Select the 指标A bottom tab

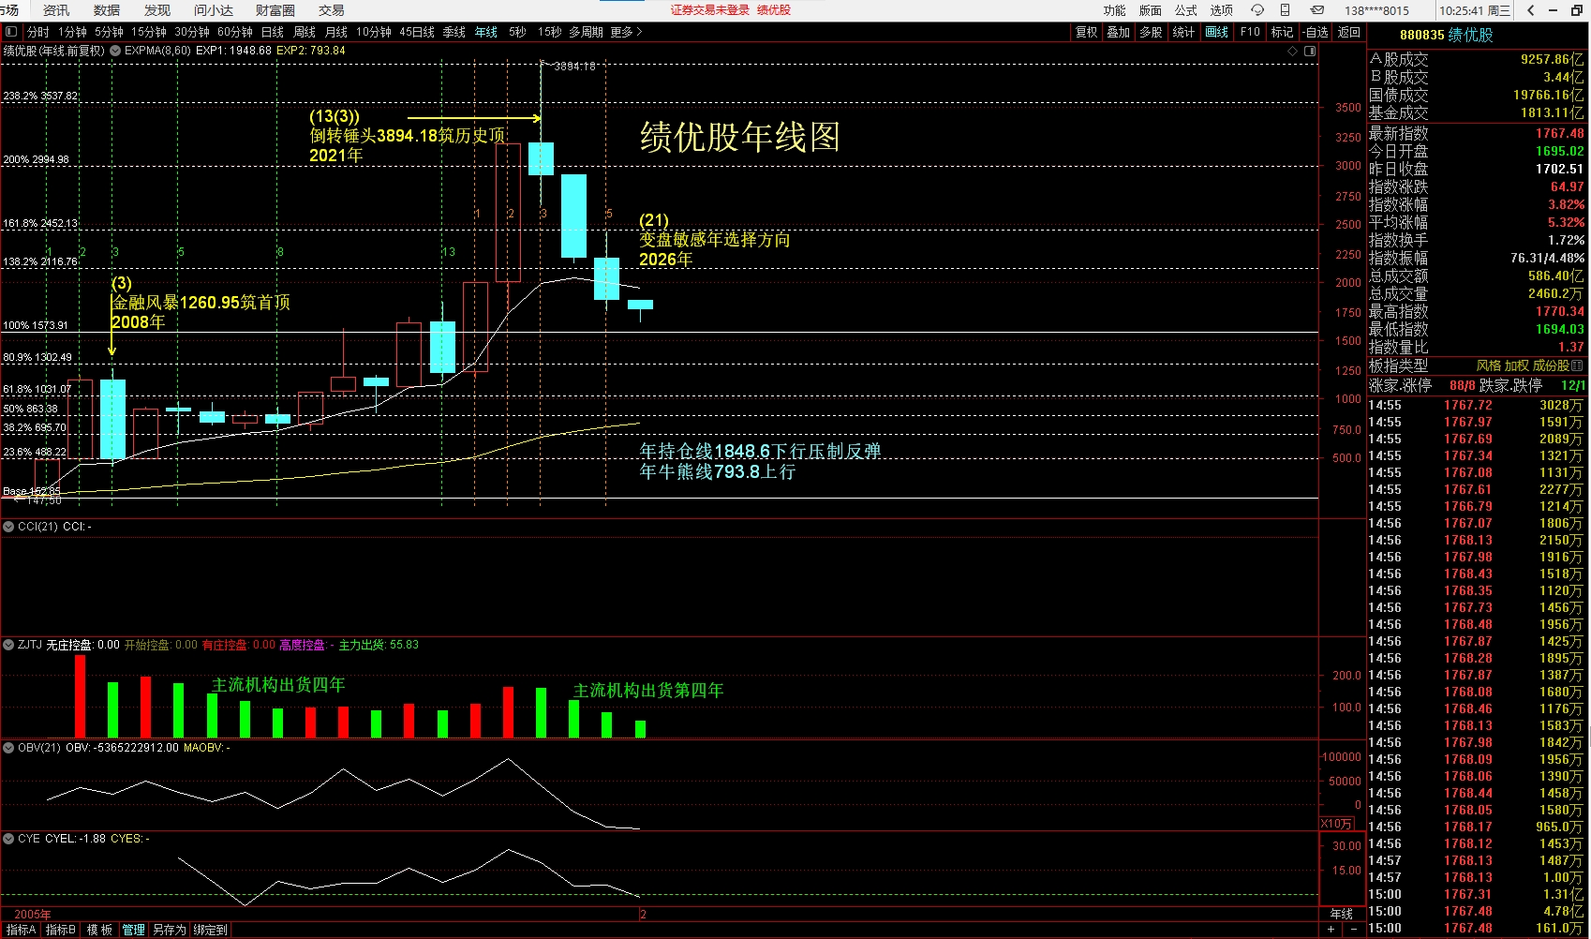click(x=21, y=930)
